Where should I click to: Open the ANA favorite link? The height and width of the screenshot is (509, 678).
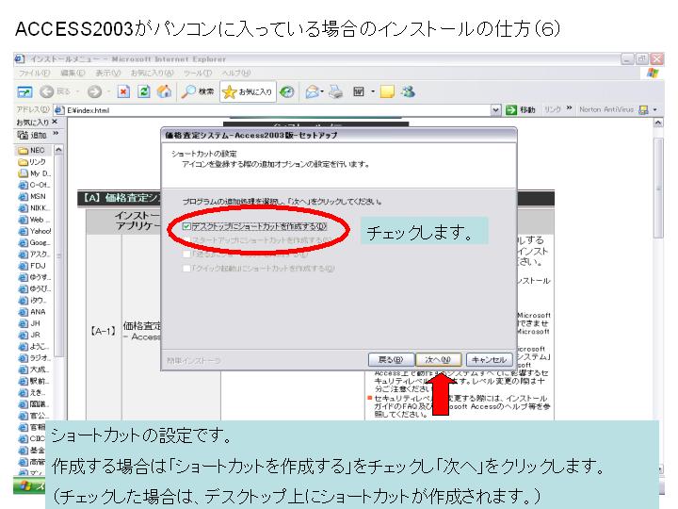[32, 312]
